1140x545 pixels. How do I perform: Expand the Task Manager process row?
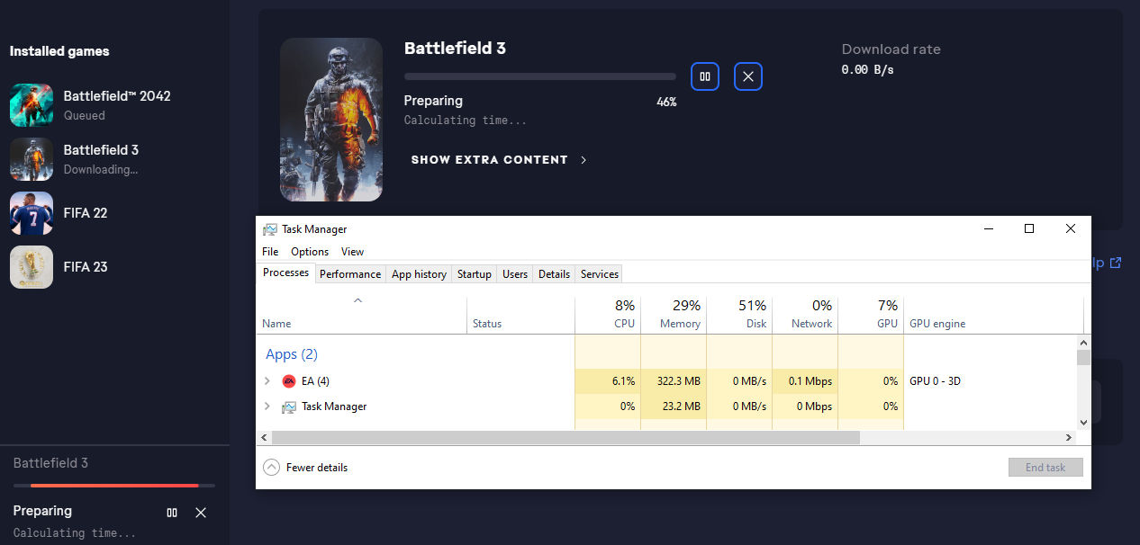(267, 407)
